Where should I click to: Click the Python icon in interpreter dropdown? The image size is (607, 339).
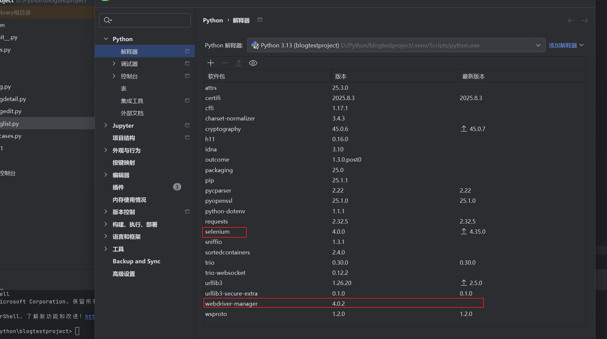(x=255, y=45)
